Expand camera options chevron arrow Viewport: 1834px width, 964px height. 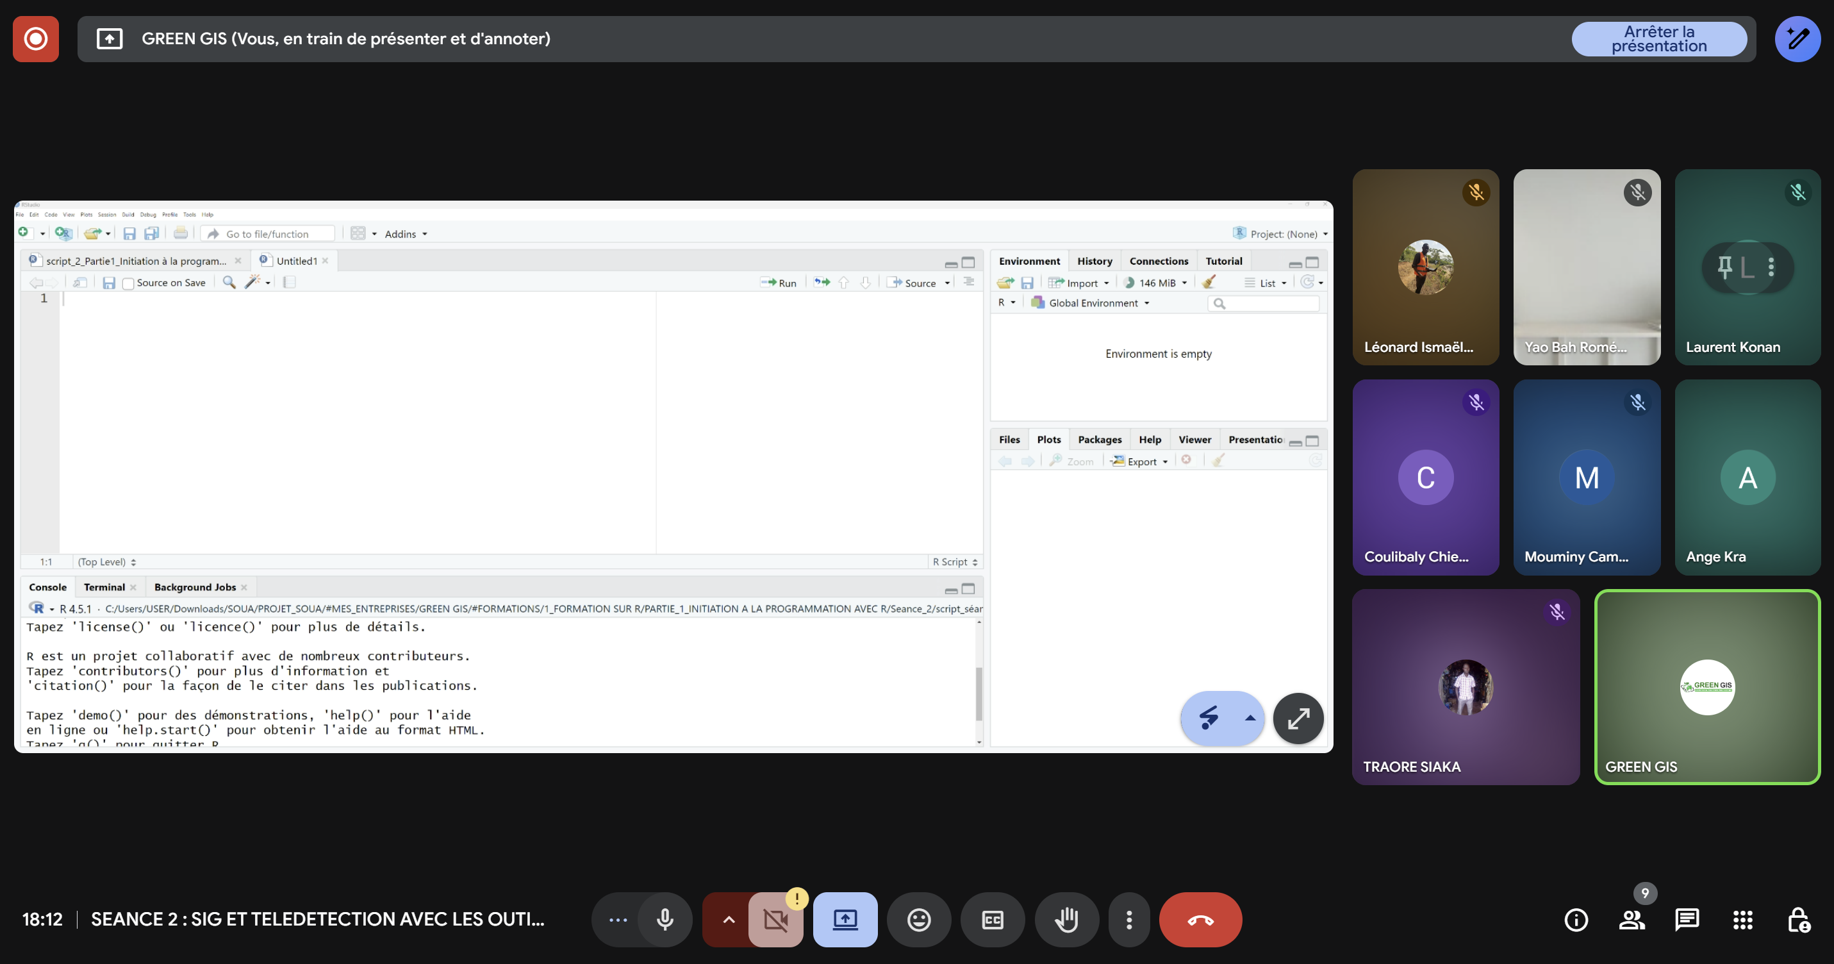tap(729, 920)
